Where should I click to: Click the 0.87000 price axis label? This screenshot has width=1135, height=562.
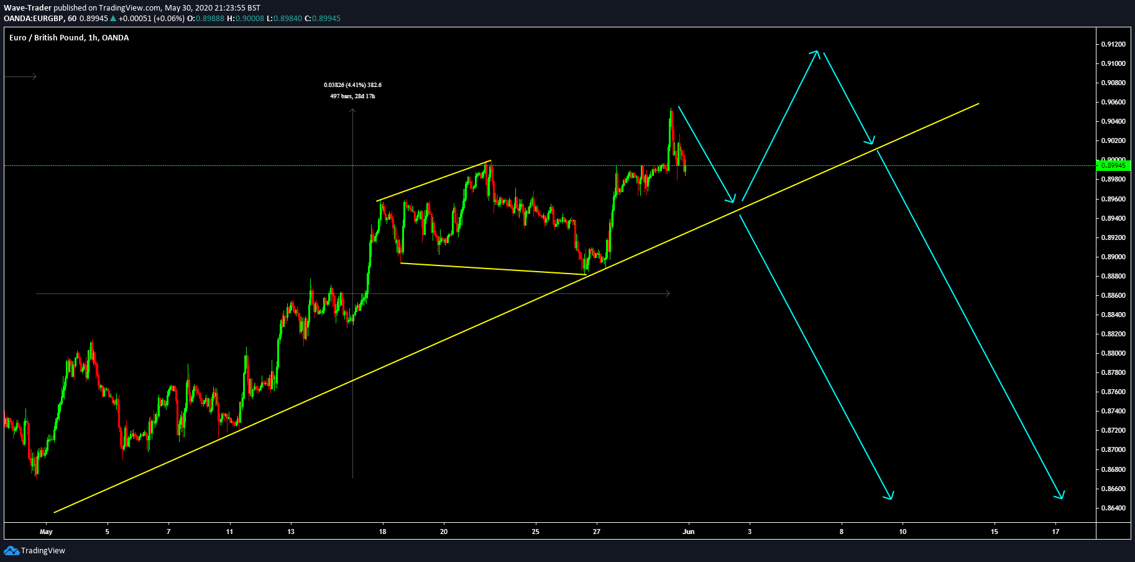click(1113, 449)
